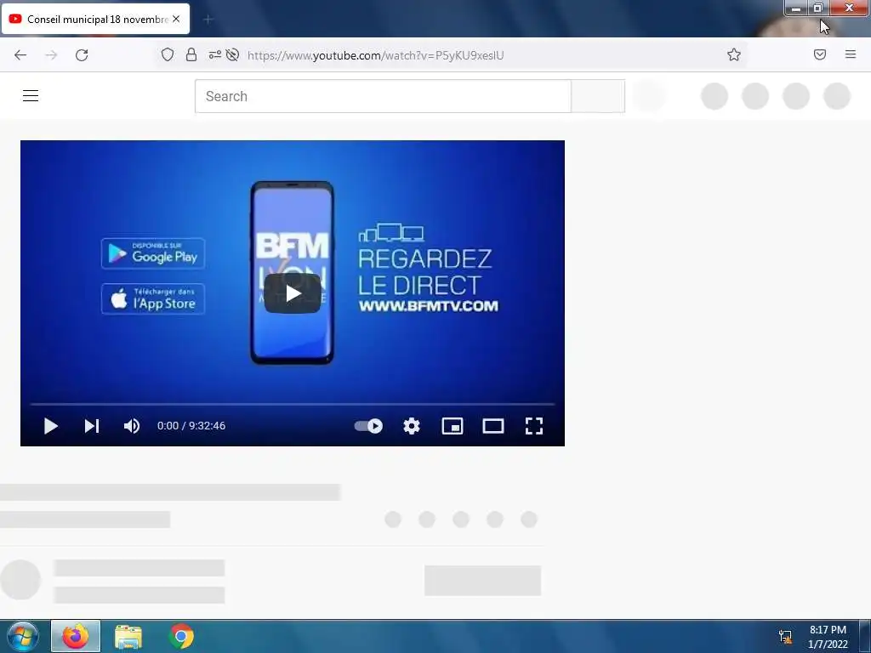Screen dimensions: 871x653
Task: Open site permissions icon in address bar
Action: pos(214,54)
